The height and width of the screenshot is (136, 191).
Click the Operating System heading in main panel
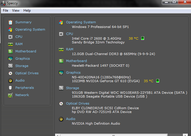point(81,22)
